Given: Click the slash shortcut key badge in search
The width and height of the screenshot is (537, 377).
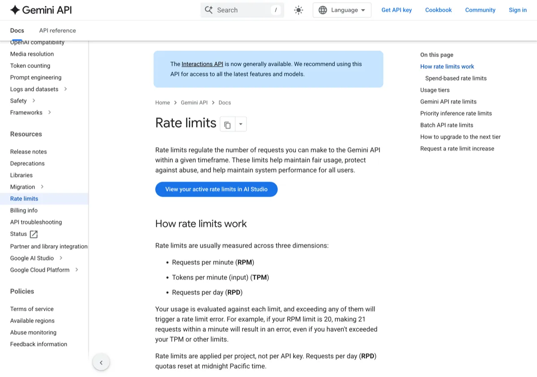Looking at the screenshot, I should pos(276,10).
